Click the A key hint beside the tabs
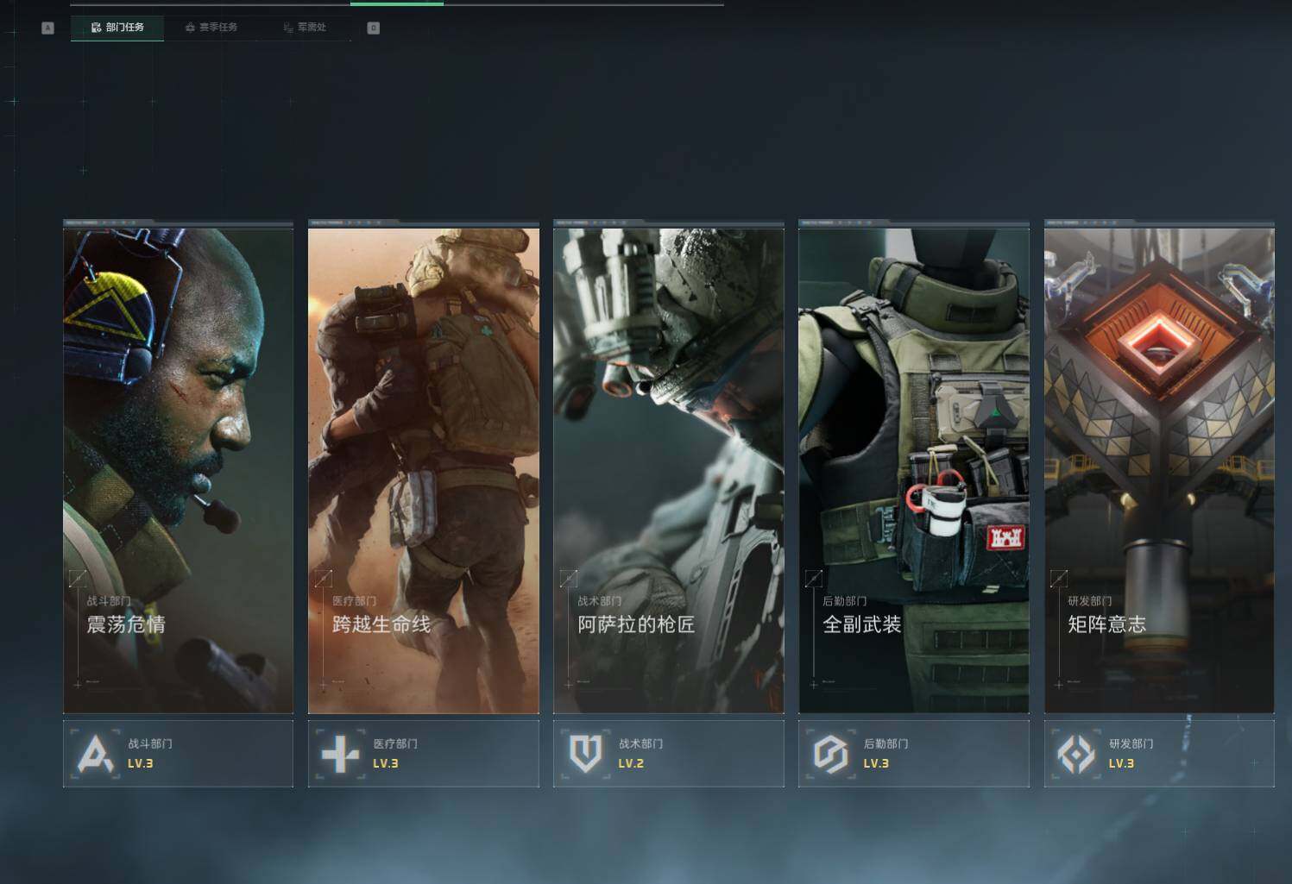Viewport: 1292px width, 884px height. [x=47, y=28]
